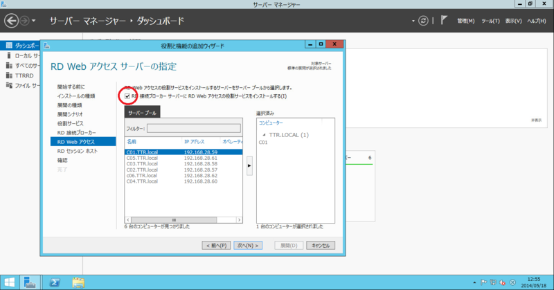
Task: Click the add arrow button to move server
Action: pos(249,165)
